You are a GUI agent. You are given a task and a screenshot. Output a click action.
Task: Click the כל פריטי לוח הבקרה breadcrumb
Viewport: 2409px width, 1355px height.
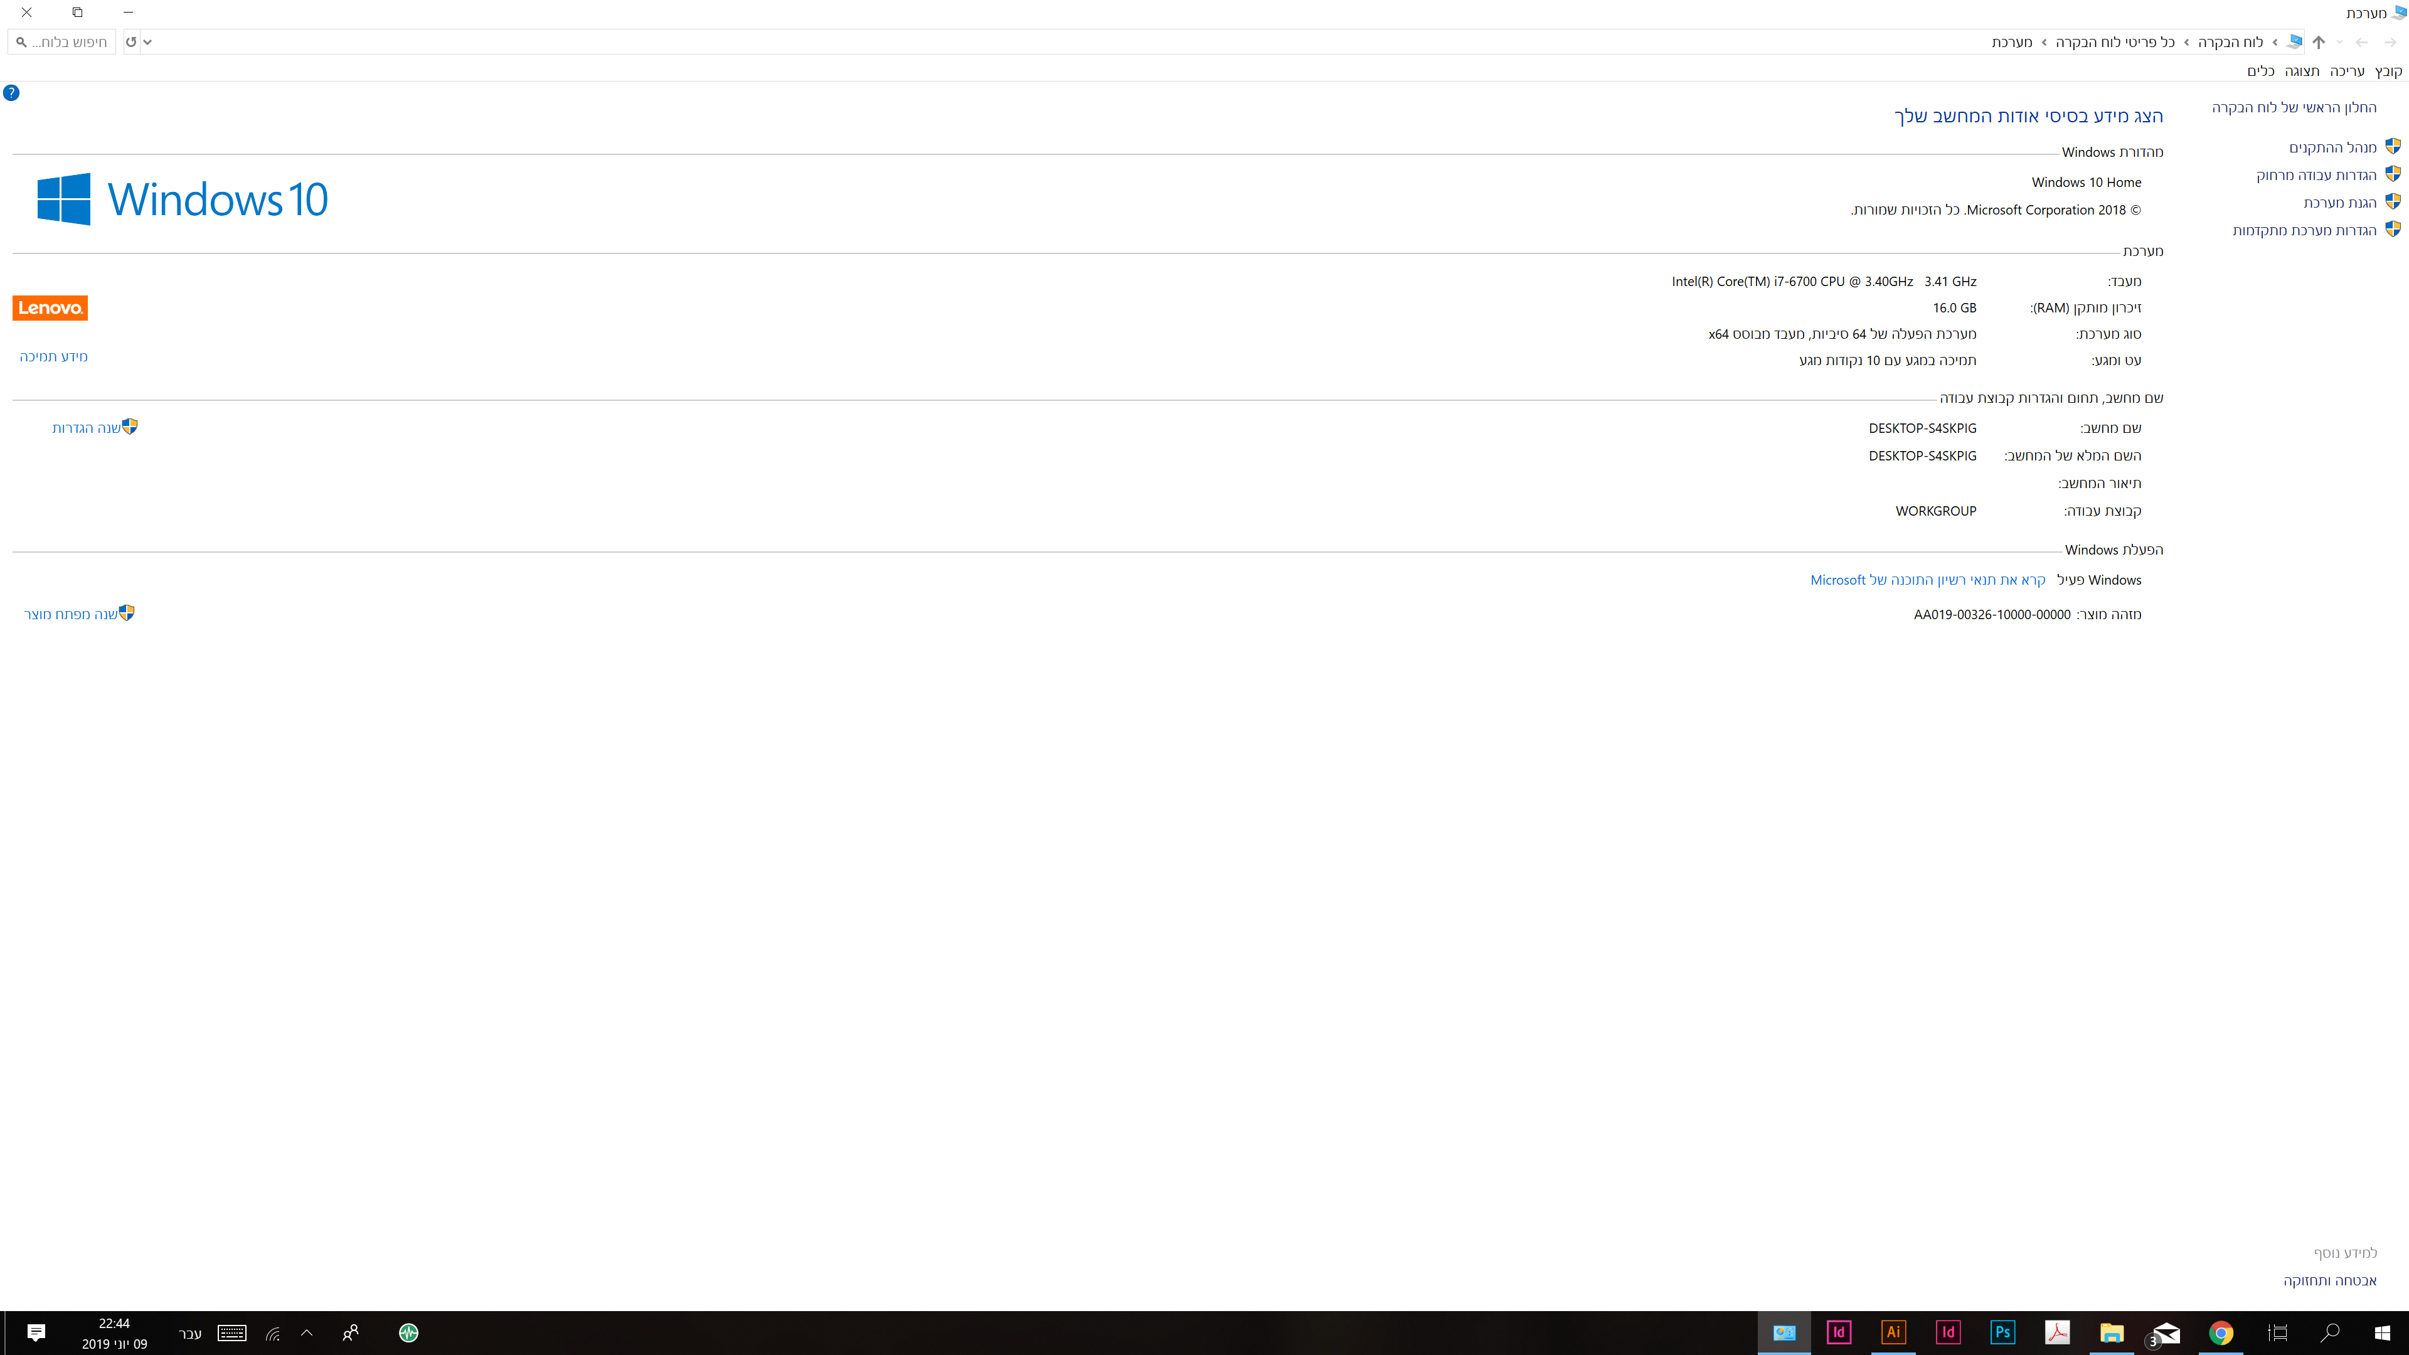(x=2115, y=42)
